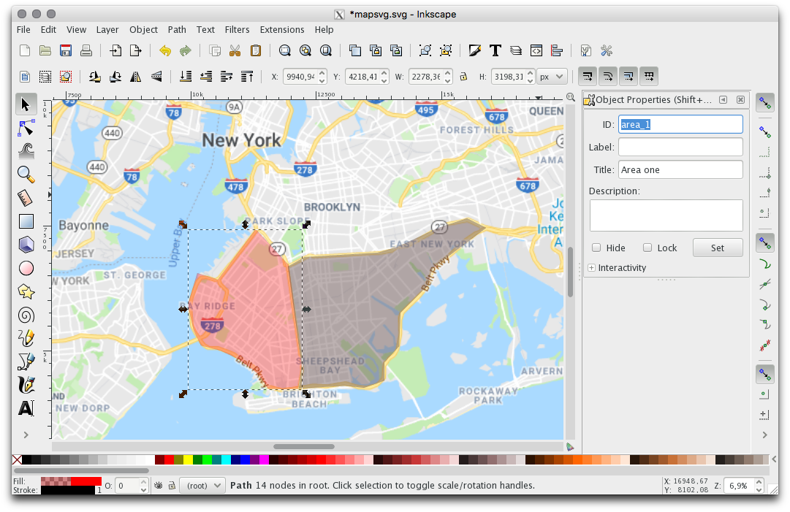Image resolution: width=790 pixels, height=512 pixels.
Task: Click the Cut scissors icon
Action: [x=235, y=50]
